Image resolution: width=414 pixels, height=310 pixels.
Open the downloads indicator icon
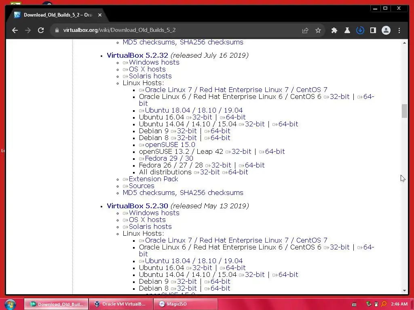[360, 30]
